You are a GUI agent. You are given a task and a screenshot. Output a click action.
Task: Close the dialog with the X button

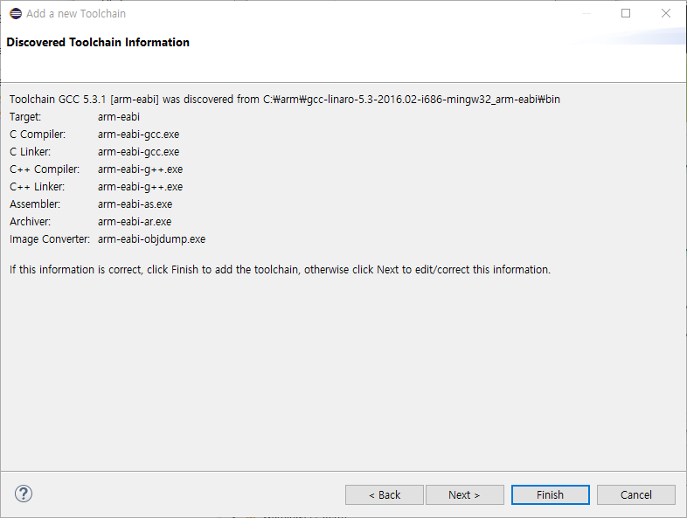[x=665, y=13]
